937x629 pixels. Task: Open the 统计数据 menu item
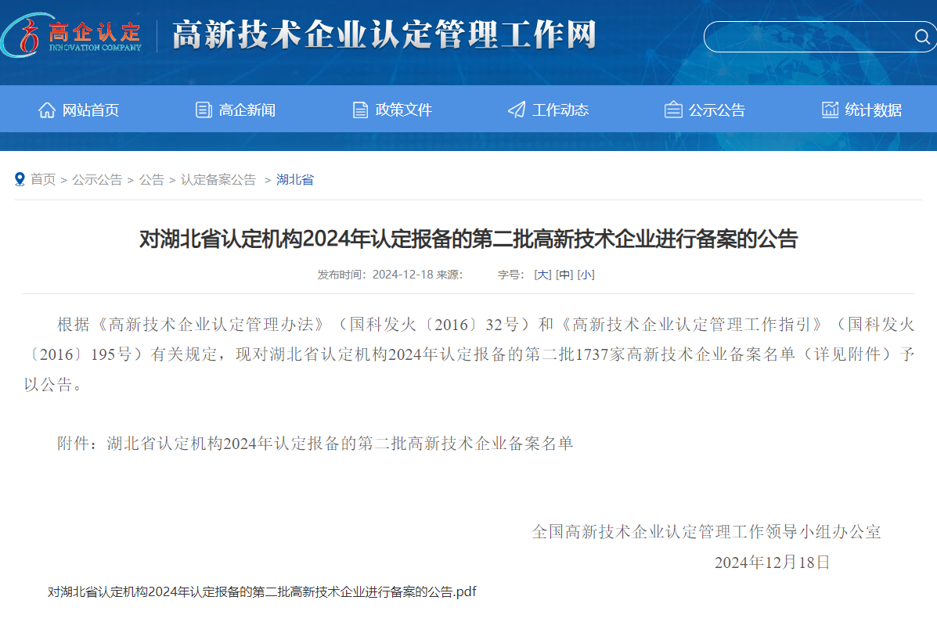tap(873, 110)
